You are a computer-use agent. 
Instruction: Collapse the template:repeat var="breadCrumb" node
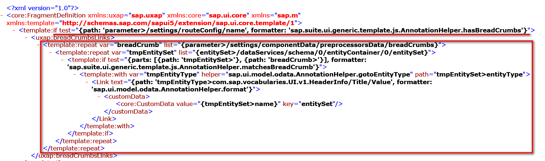click(x=39, y=45)
